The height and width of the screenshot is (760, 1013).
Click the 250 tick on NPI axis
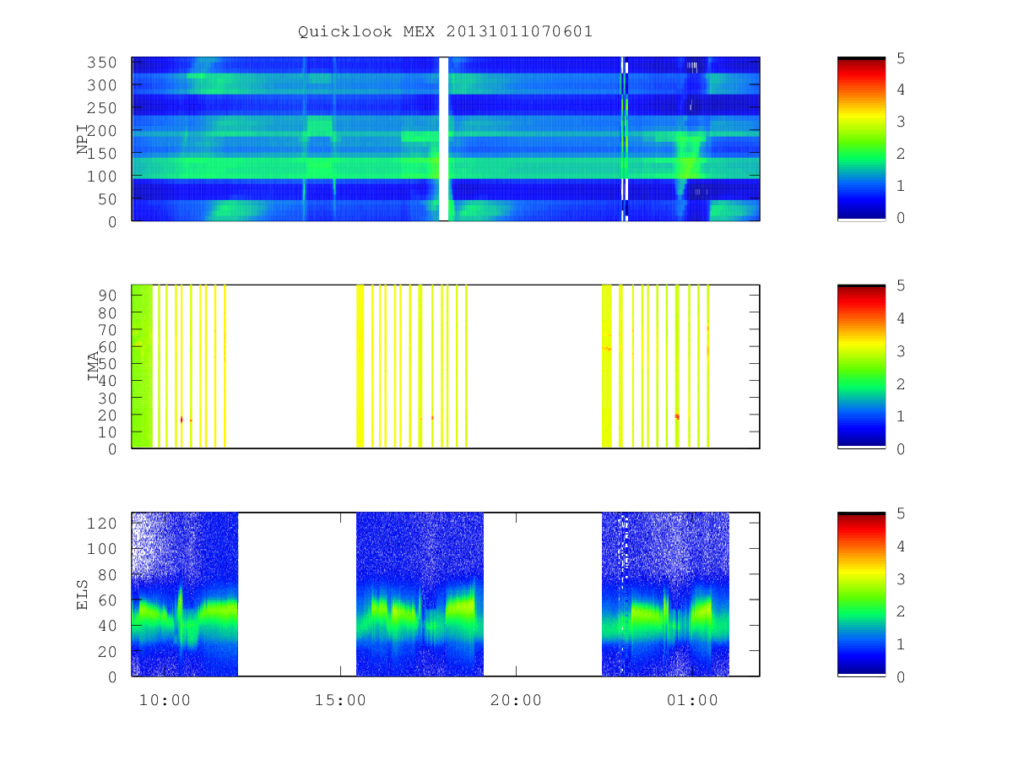[x=102, y=108]
